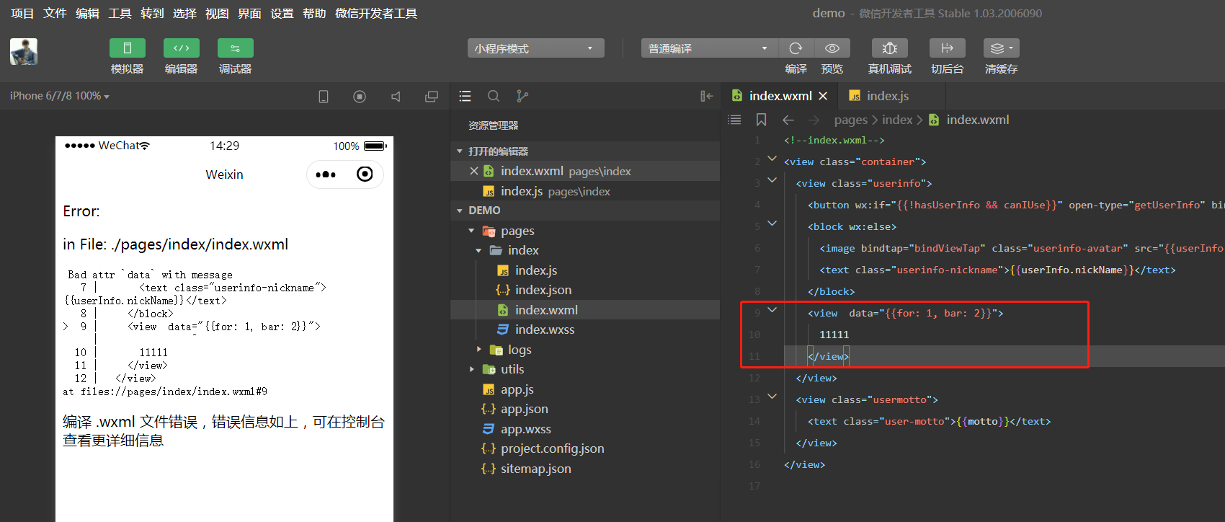Click the detach simulator window icon
The width and height of the screenshot is (1225, 522).
pos(432,97)
